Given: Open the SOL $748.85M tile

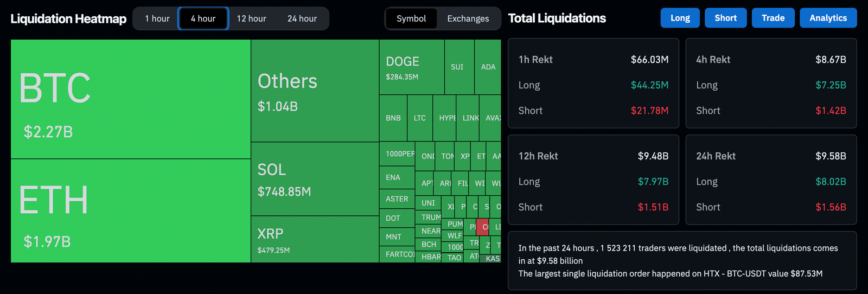Looking at the screenshot, I should [x=315, y=179].
